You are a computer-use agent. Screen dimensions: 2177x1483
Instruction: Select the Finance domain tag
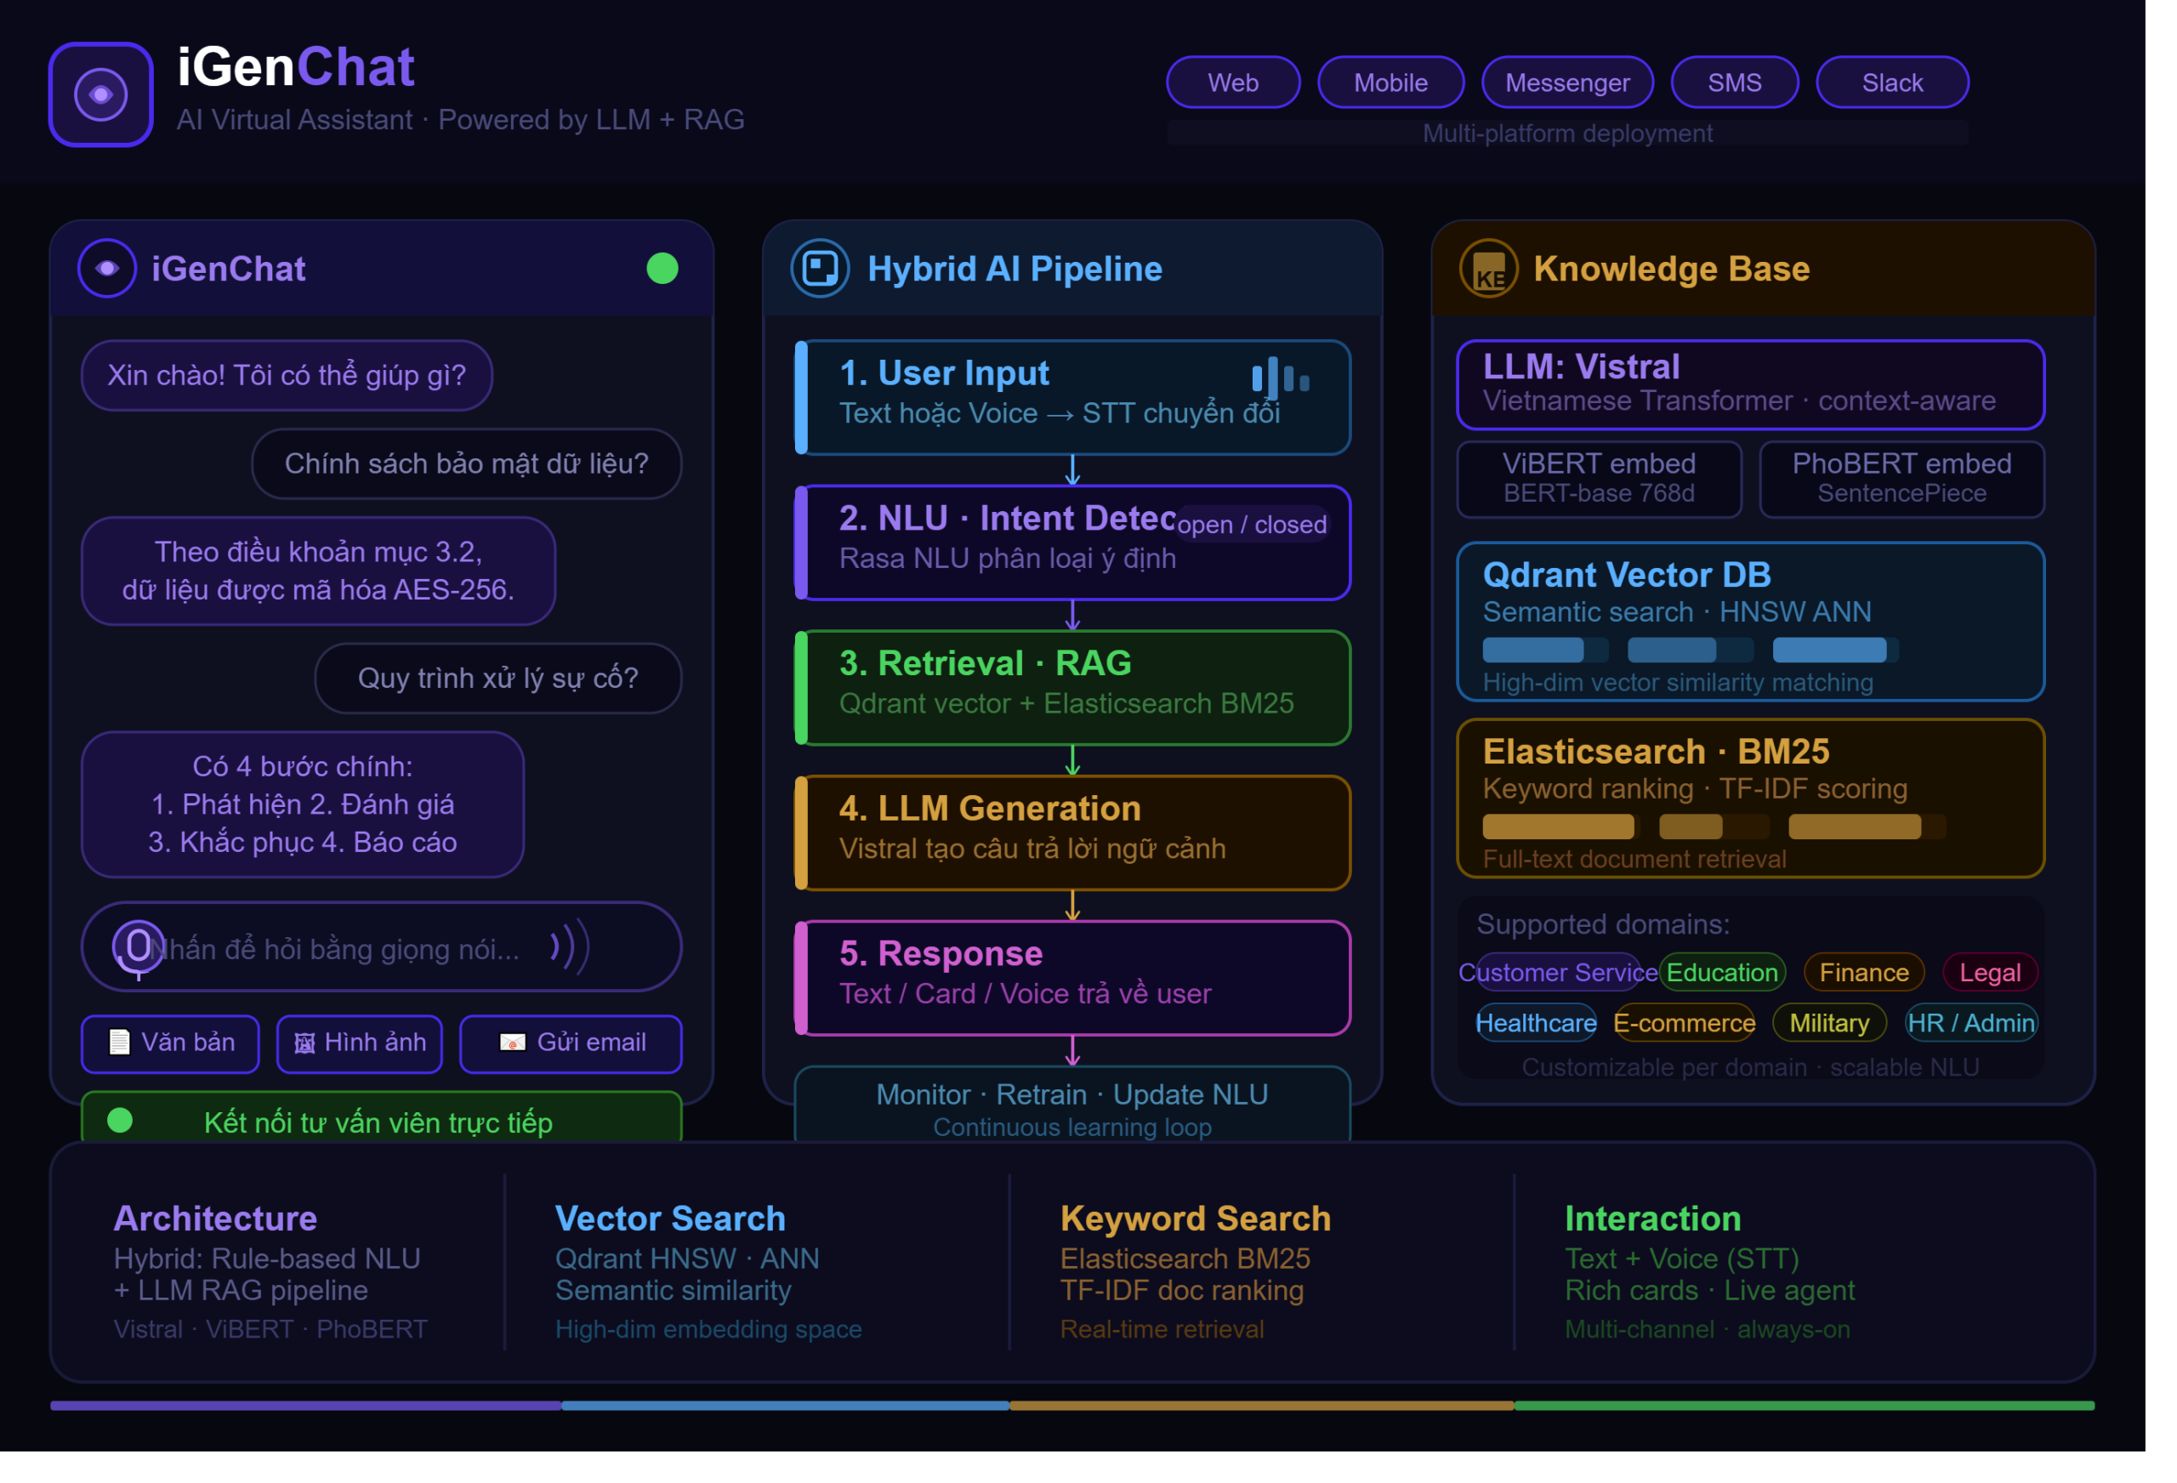tap(1865, 974)
